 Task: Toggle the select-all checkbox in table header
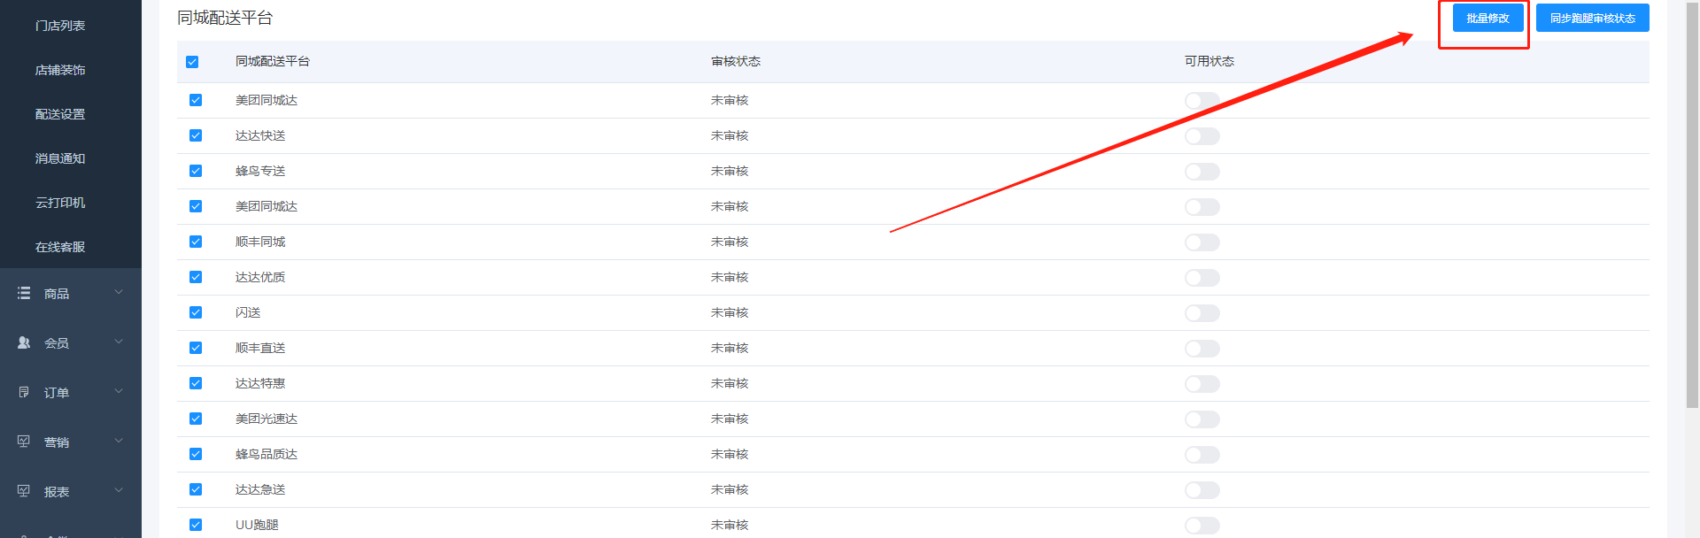pos(192,62)
